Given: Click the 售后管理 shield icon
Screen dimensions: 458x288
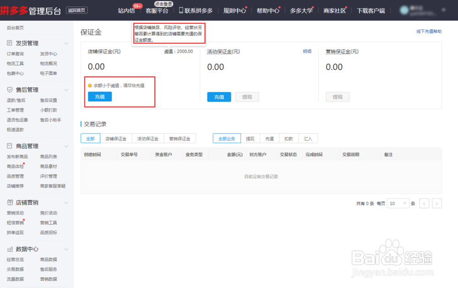Looking at the screenshot, I should tap(10, 90).
